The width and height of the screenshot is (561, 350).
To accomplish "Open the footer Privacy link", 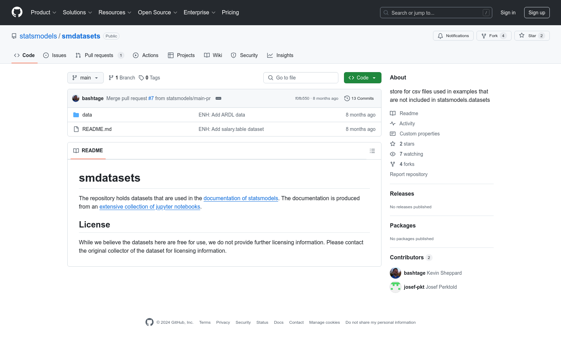I will click(x=223, y=322).
